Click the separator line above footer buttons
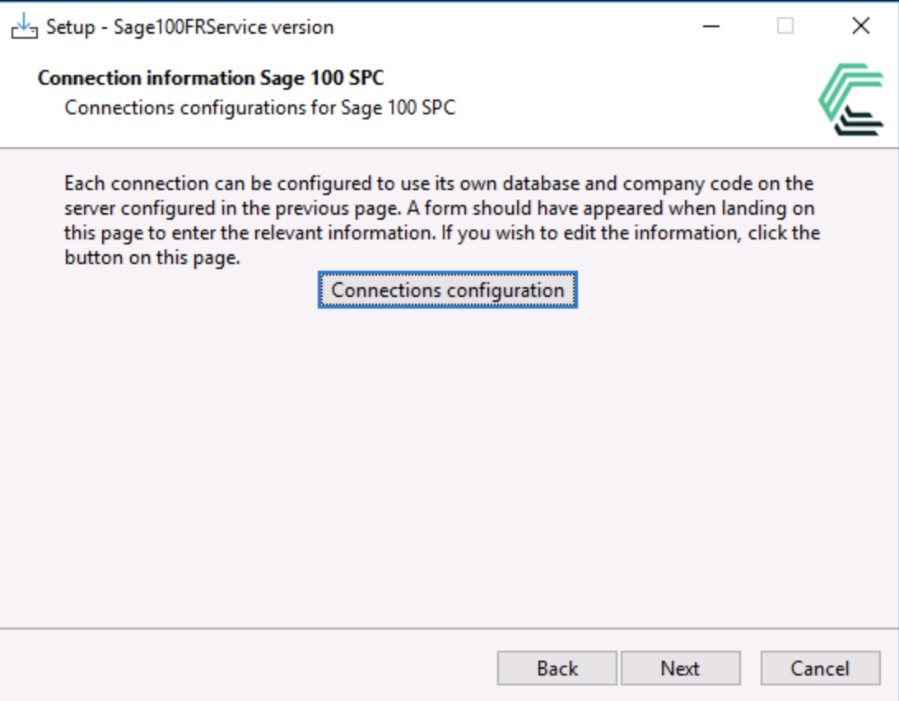This screenshot has height=701, width=899. pyautogui.click(x=449, y=629)
